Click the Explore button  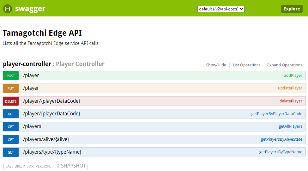click(292, 9)
